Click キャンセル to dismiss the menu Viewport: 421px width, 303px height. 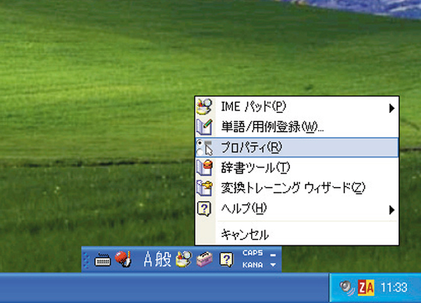pyautogui.click(x=297, y=234)
